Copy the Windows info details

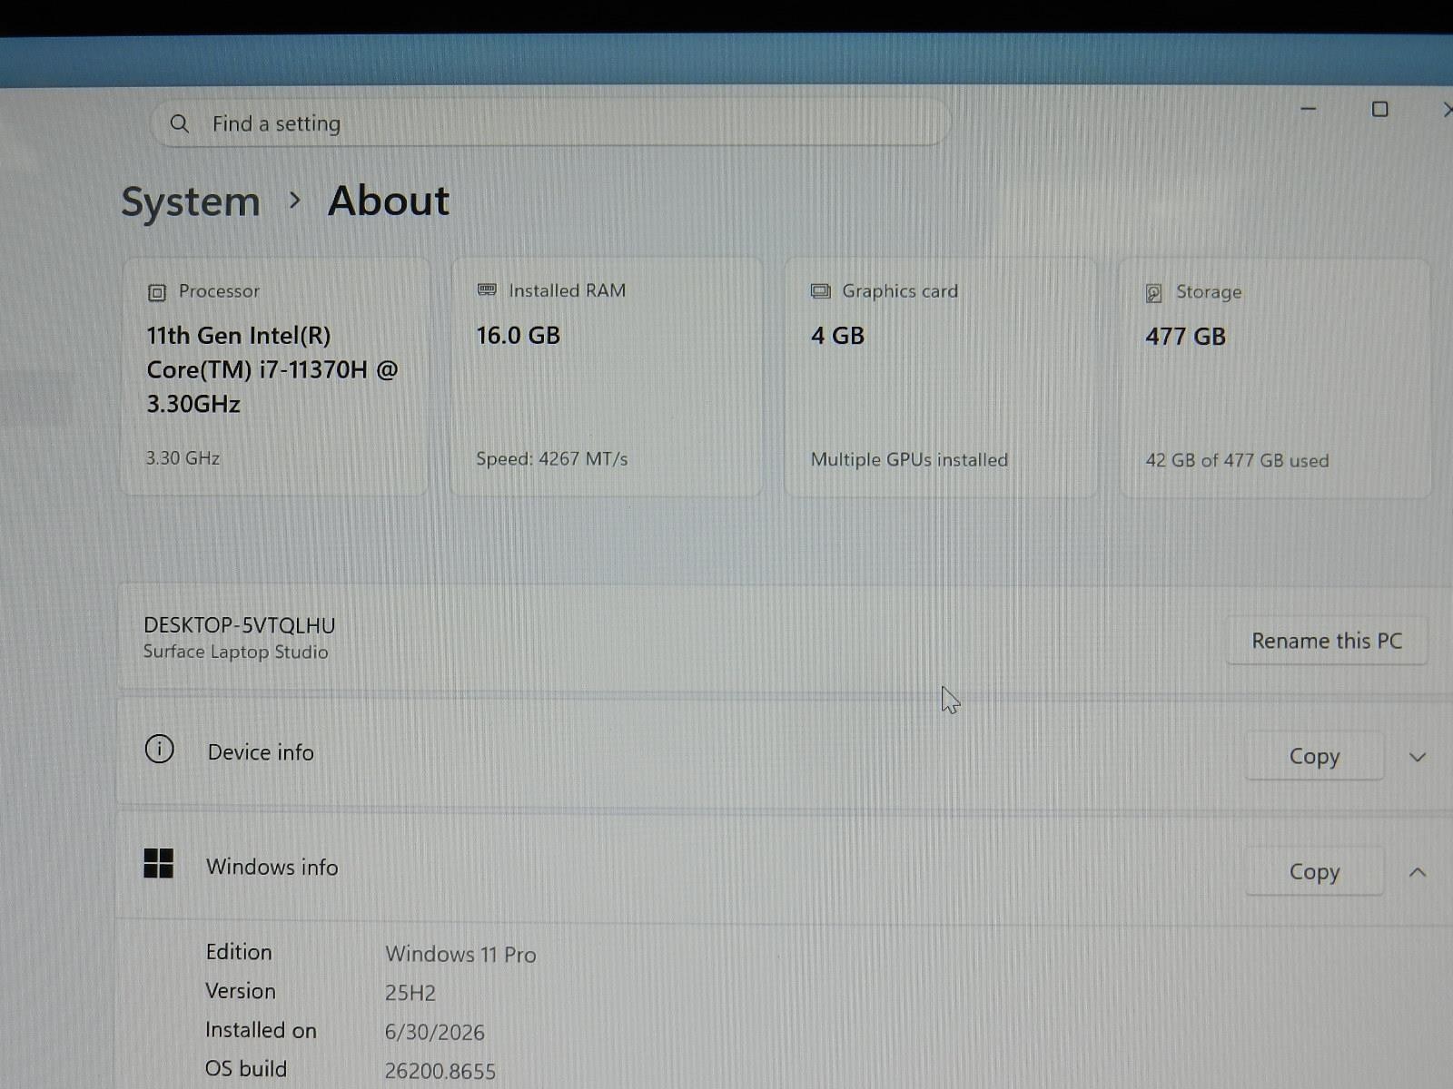pos(1314,872)
